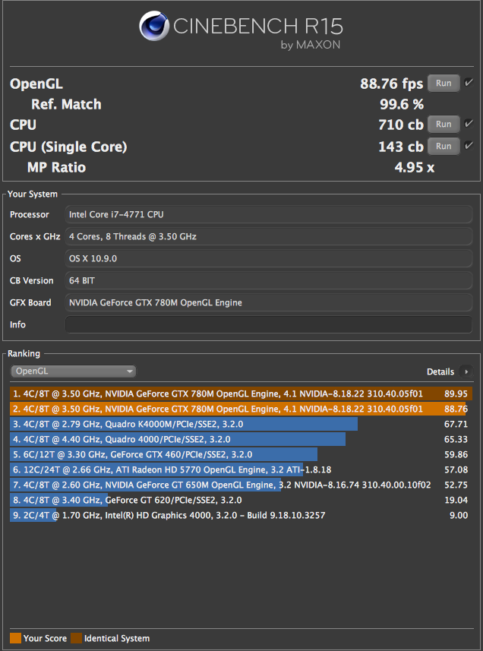Select ranking row 8 GeForce GT 620

[x=241, y=500]
